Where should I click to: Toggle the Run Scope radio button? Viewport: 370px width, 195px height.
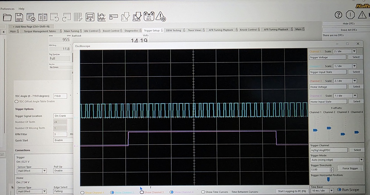click(339, 189)
